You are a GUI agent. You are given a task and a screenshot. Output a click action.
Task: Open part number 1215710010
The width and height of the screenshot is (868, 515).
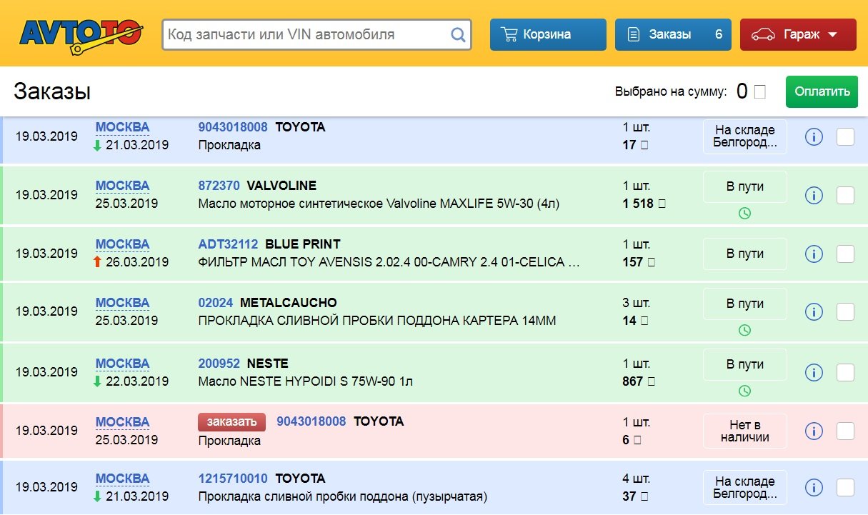pos(233,479)
